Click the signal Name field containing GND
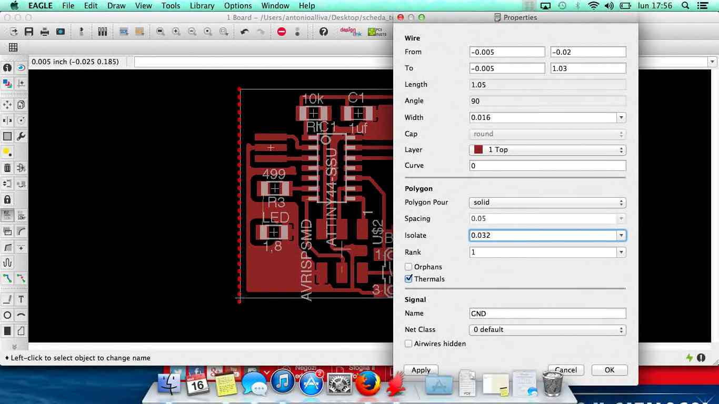719x404 pixels. (547, 314)
